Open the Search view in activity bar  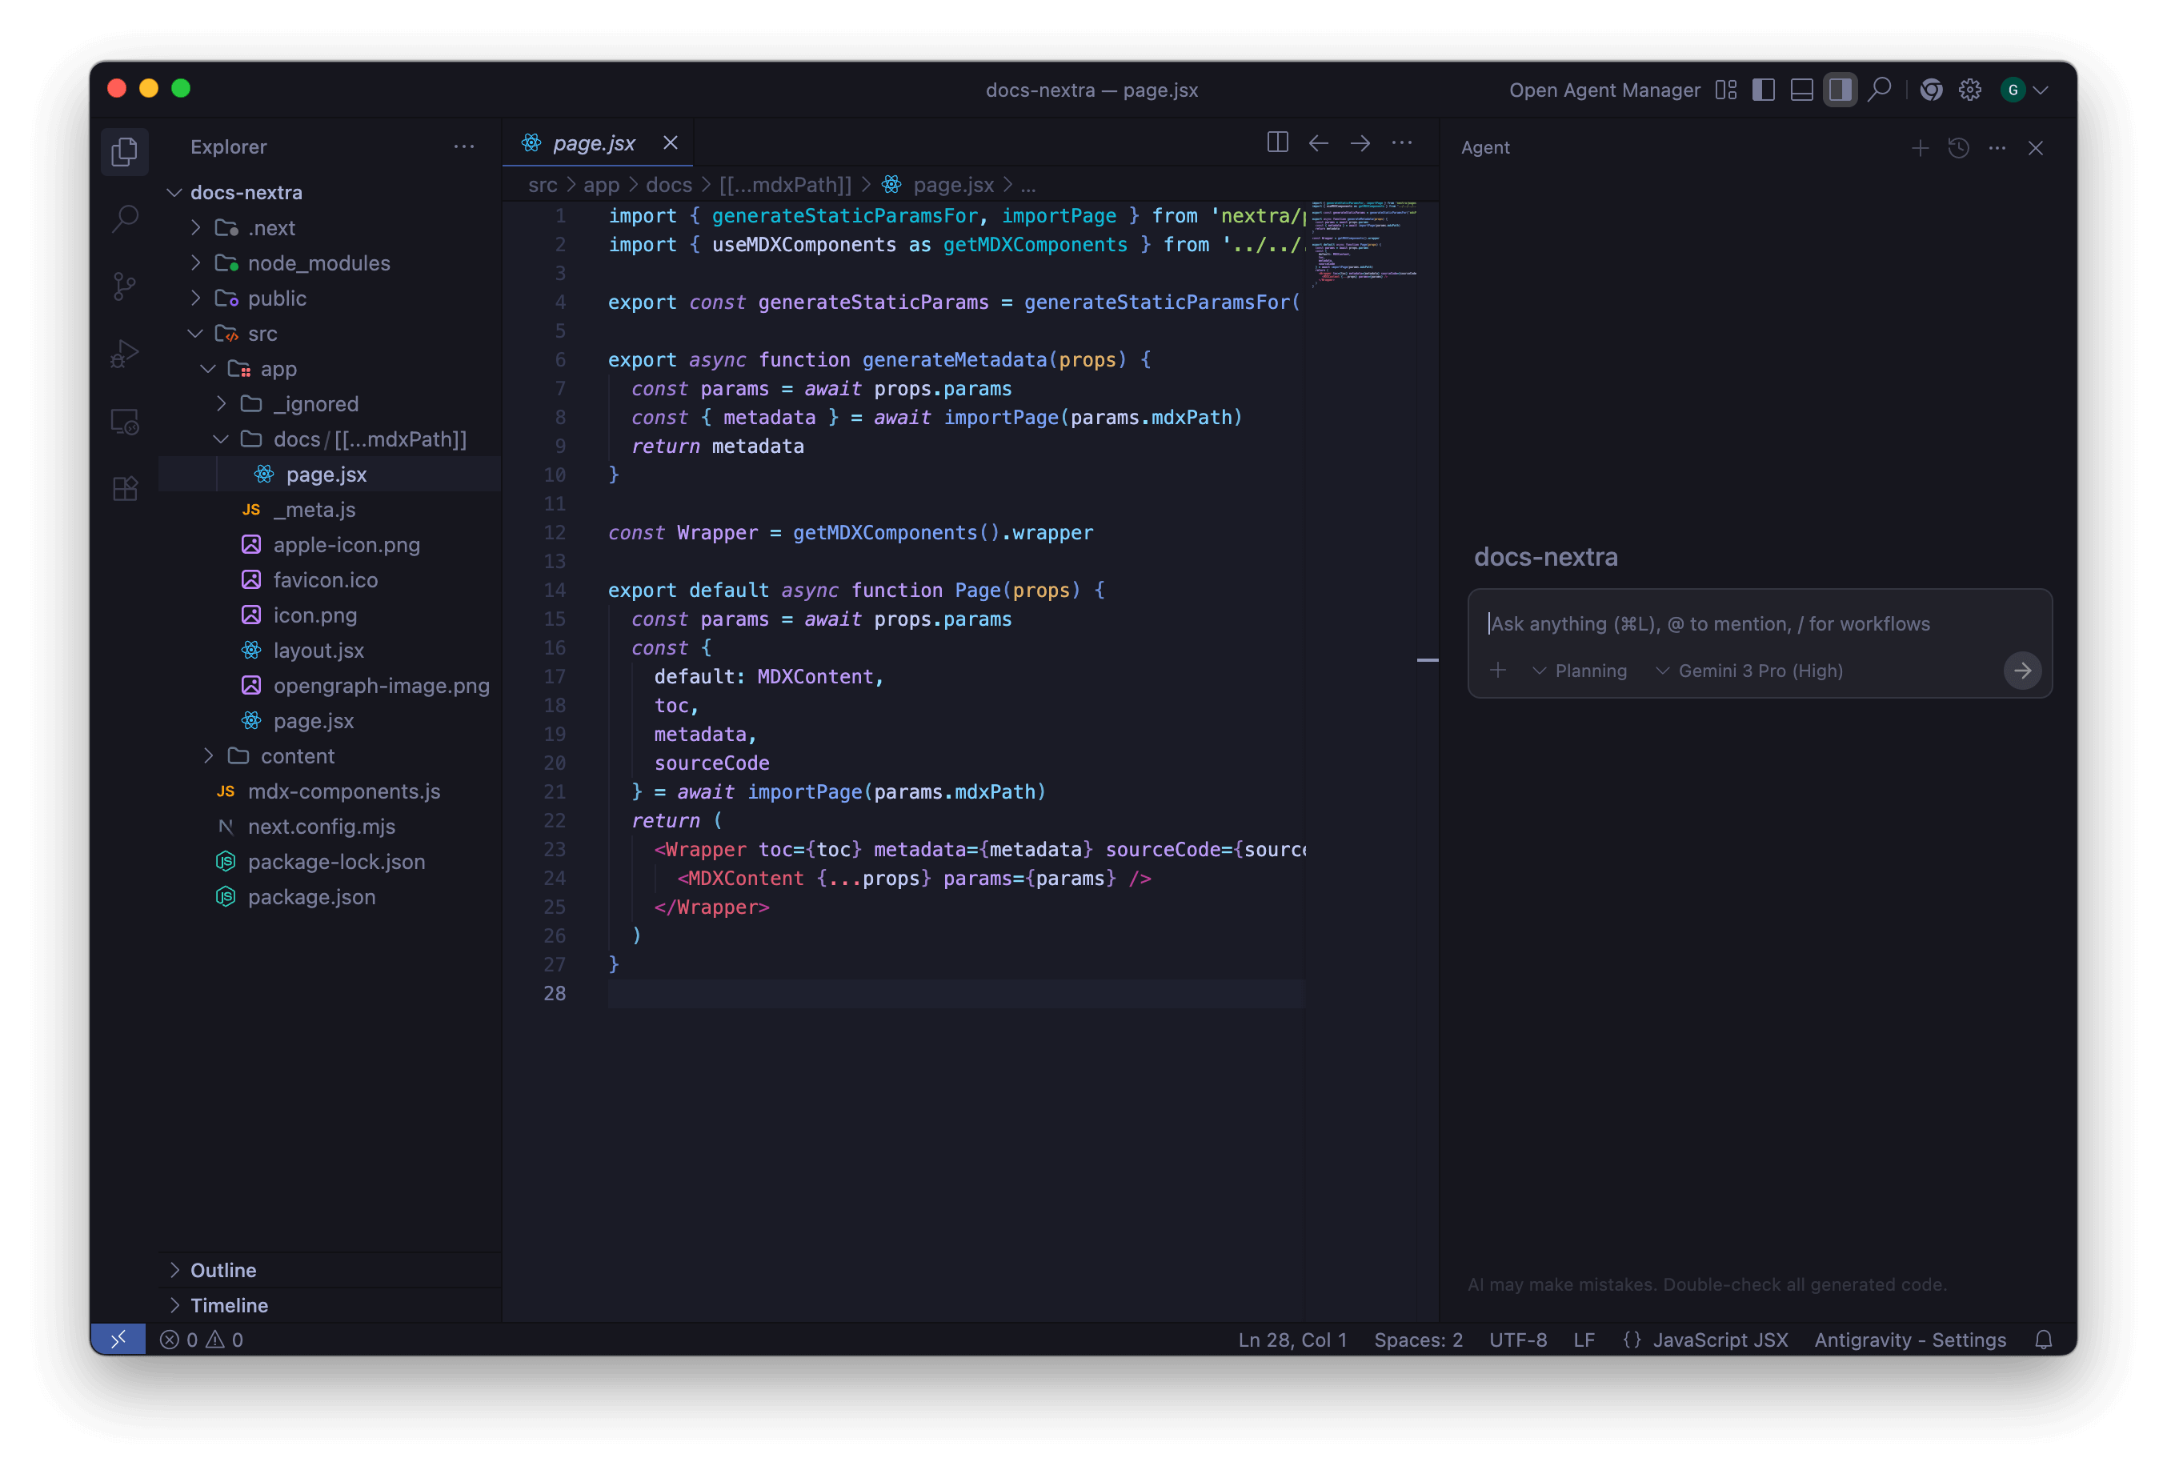[125, 220]
